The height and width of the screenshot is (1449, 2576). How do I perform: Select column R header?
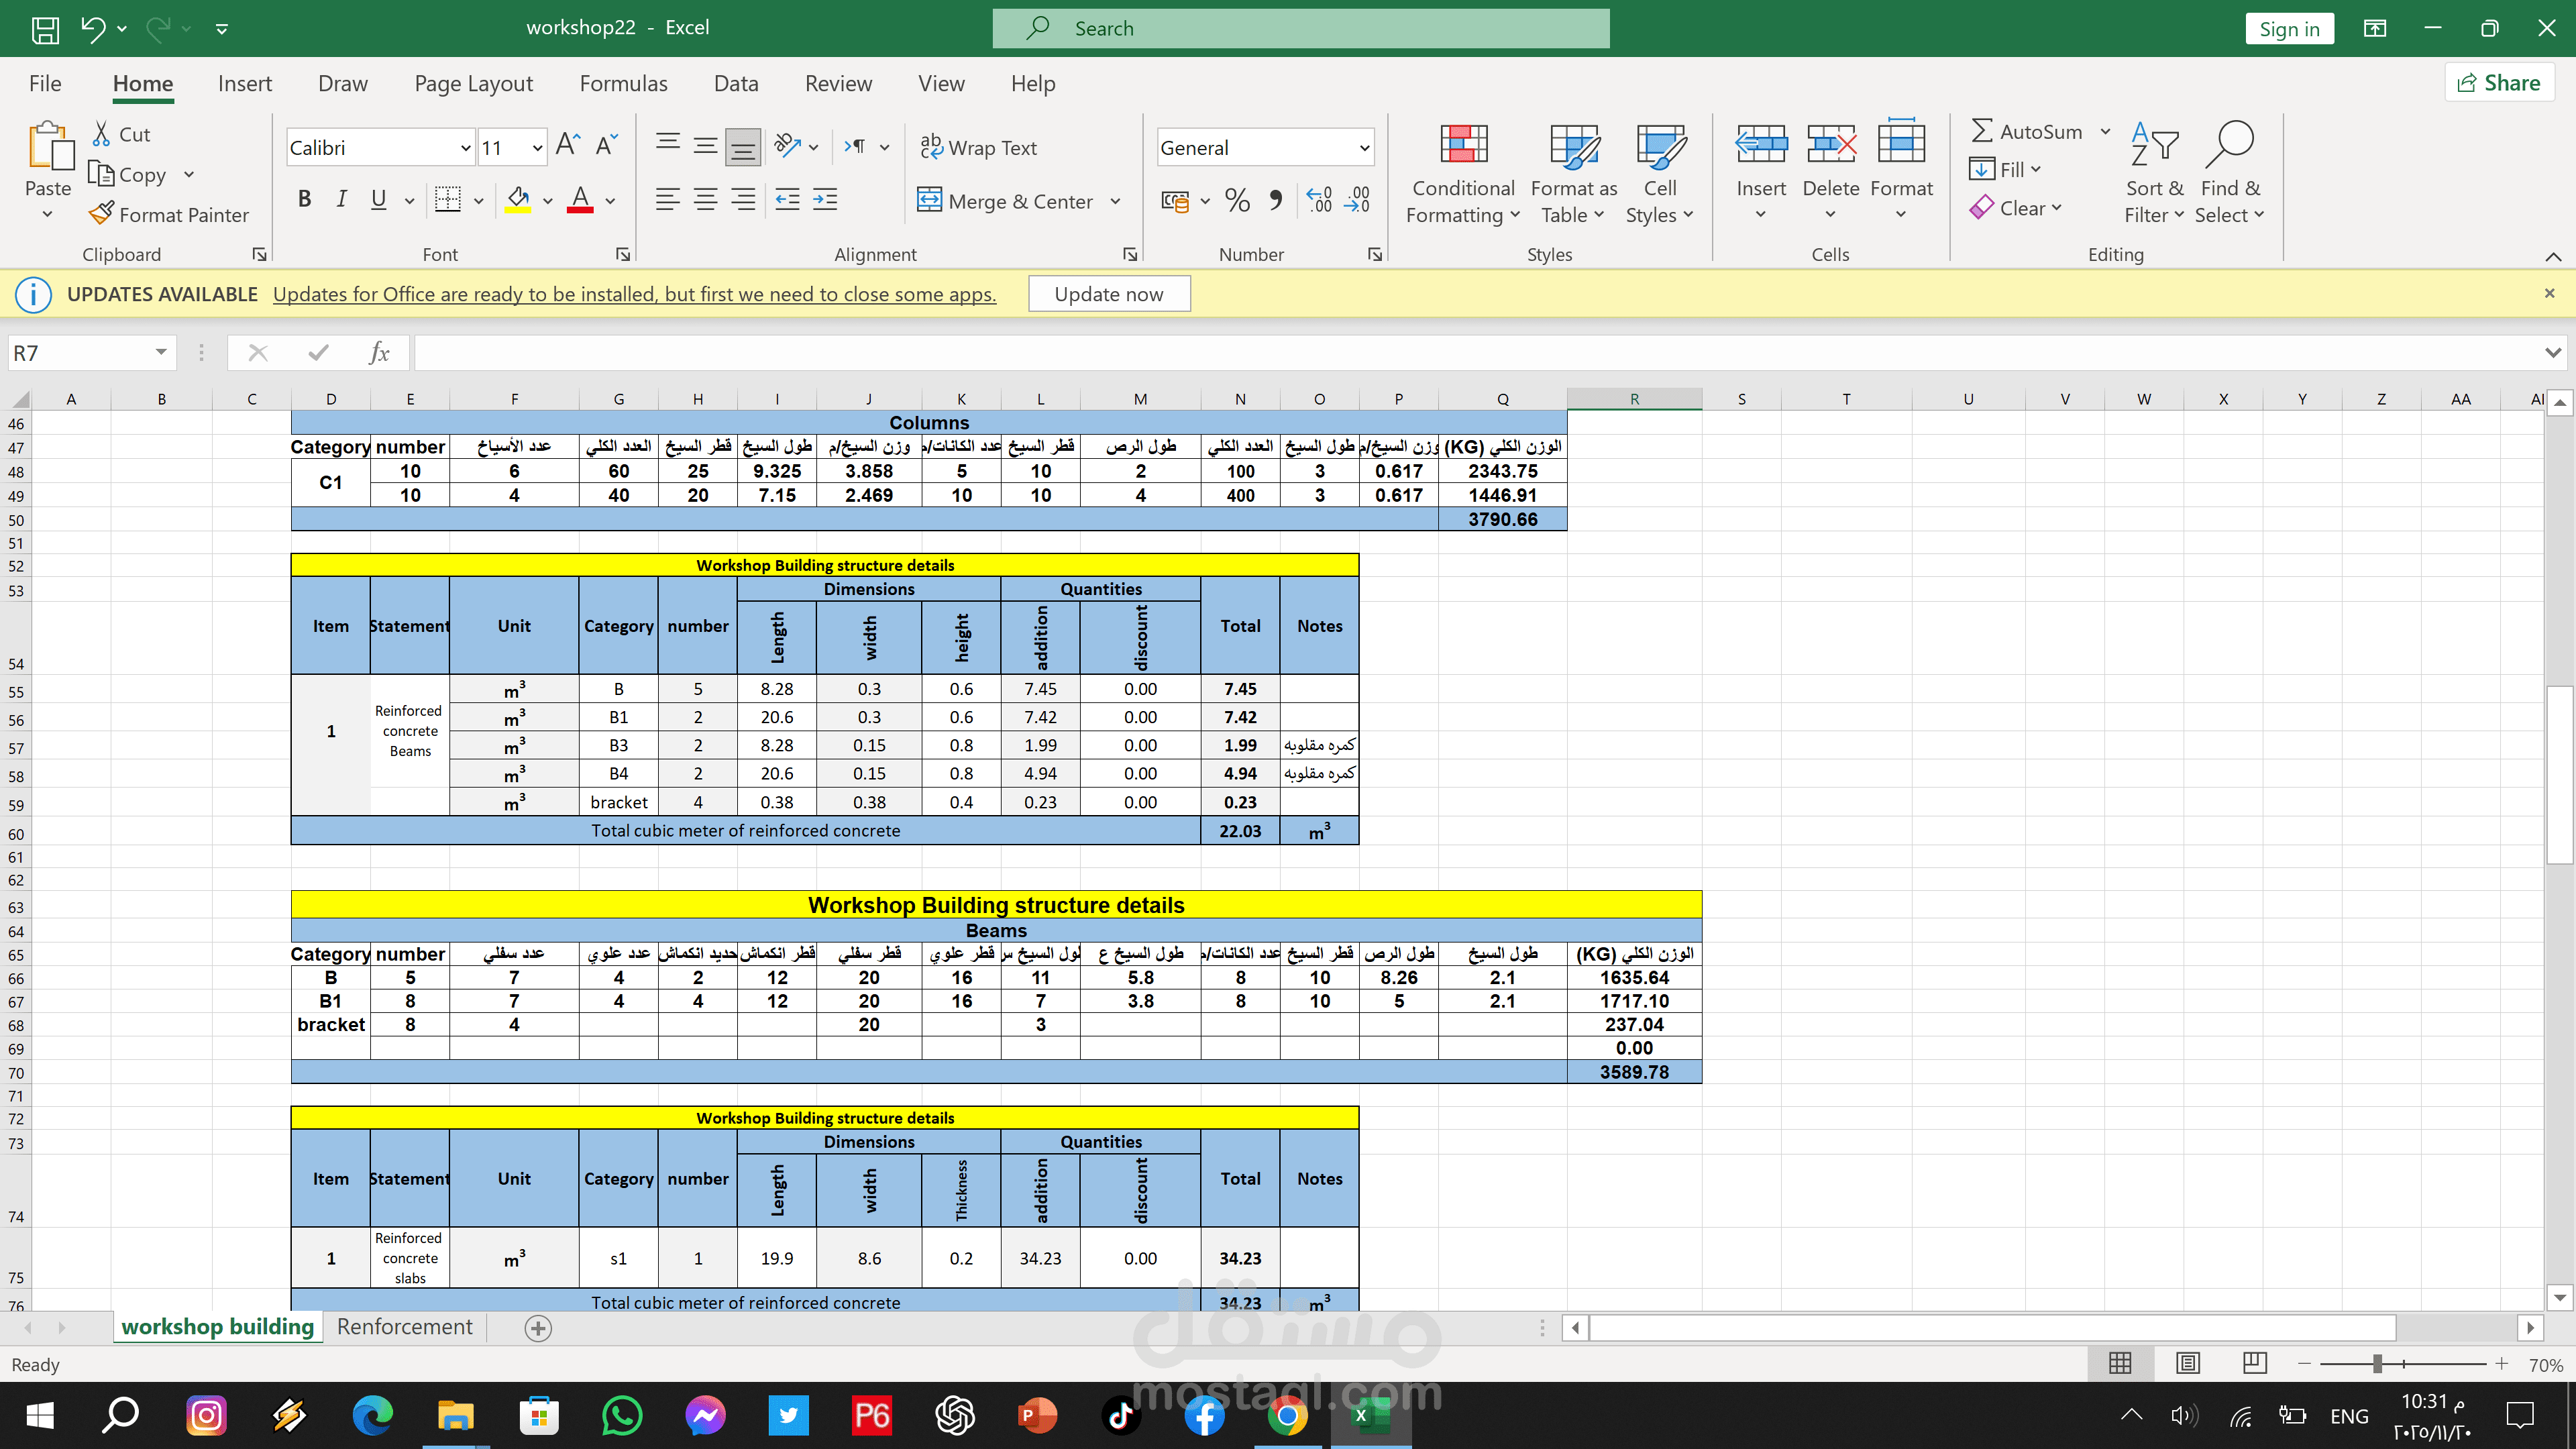click(1634, 399)
